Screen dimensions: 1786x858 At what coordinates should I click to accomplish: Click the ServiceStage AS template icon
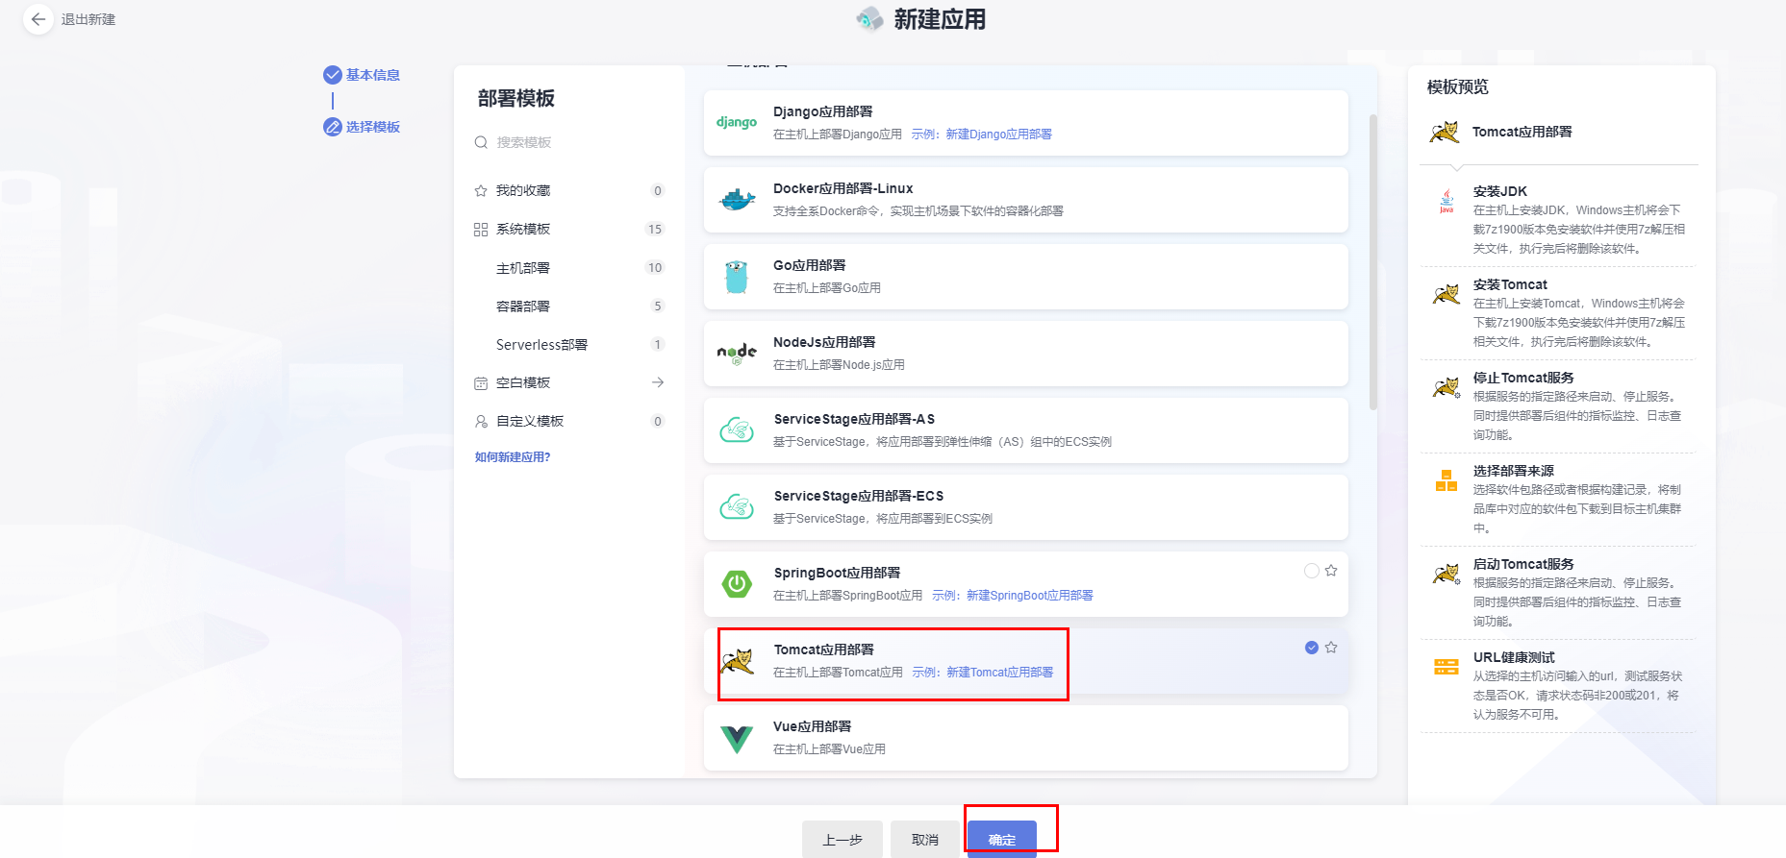tap(737, 430)
